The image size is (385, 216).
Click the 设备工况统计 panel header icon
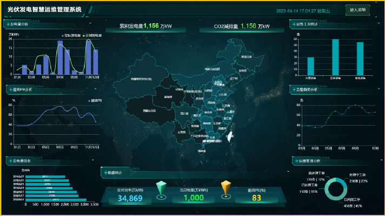pyautogui.click(x=294, y=24)
